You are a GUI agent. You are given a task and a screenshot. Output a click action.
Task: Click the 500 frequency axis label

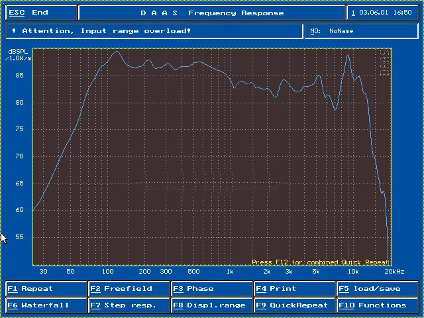pyautogui.click(x=193, y=271)
